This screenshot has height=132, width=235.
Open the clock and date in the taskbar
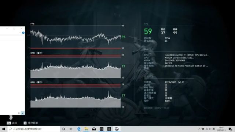[221, 129]
